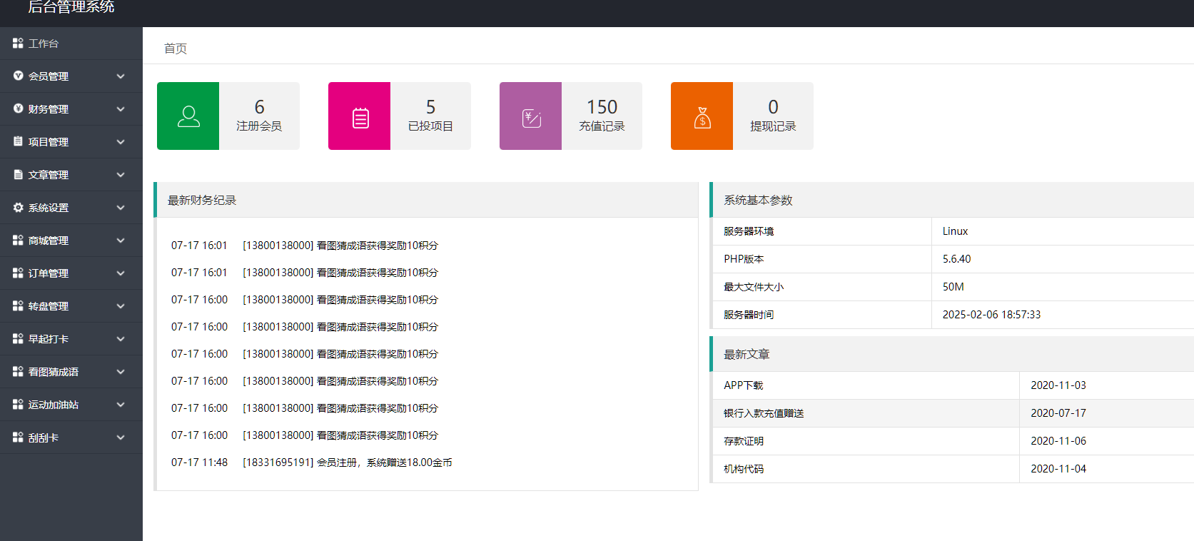Click the icon beside 会员管理
Image resolution: width=1194 pixels, height=541 pixels.
(x=19, y=76)
